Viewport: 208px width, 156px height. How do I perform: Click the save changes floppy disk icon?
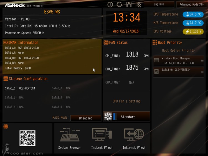[x=129, y=4]
